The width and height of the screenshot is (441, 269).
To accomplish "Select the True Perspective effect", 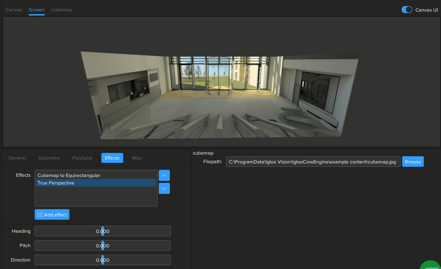I will coord(56,183).
